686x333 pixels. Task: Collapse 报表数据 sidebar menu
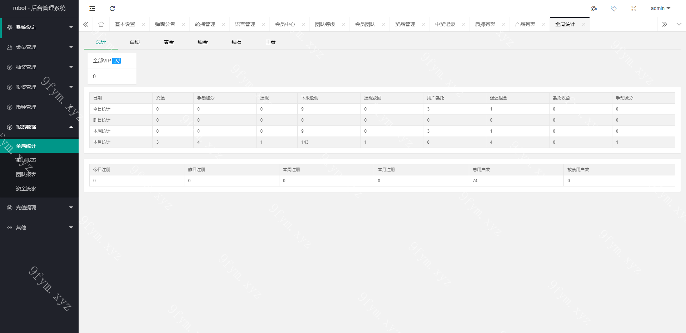[x=39, y=127]
